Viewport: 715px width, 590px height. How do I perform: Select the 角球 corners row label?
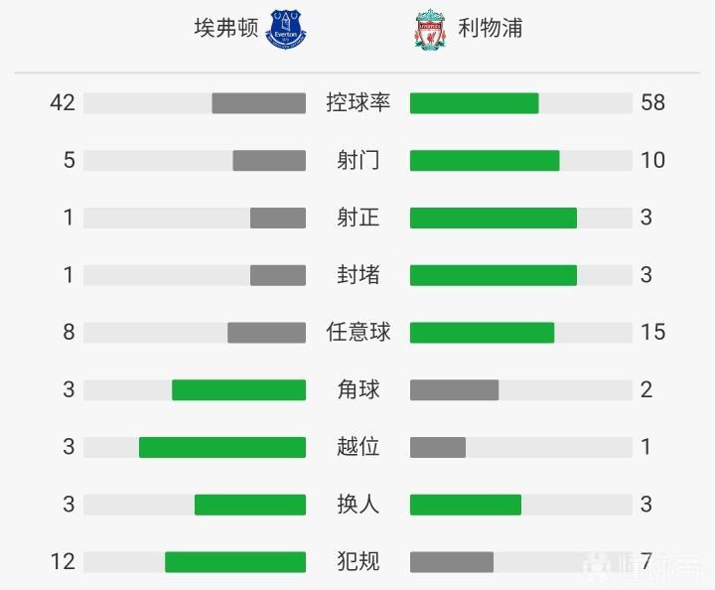pos(357,389)
